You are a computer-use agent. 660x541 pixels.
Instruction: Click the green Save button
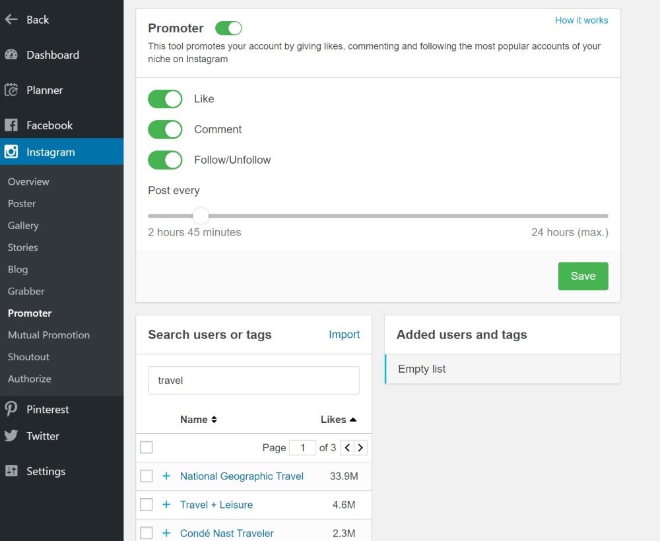tap(583, 276)
